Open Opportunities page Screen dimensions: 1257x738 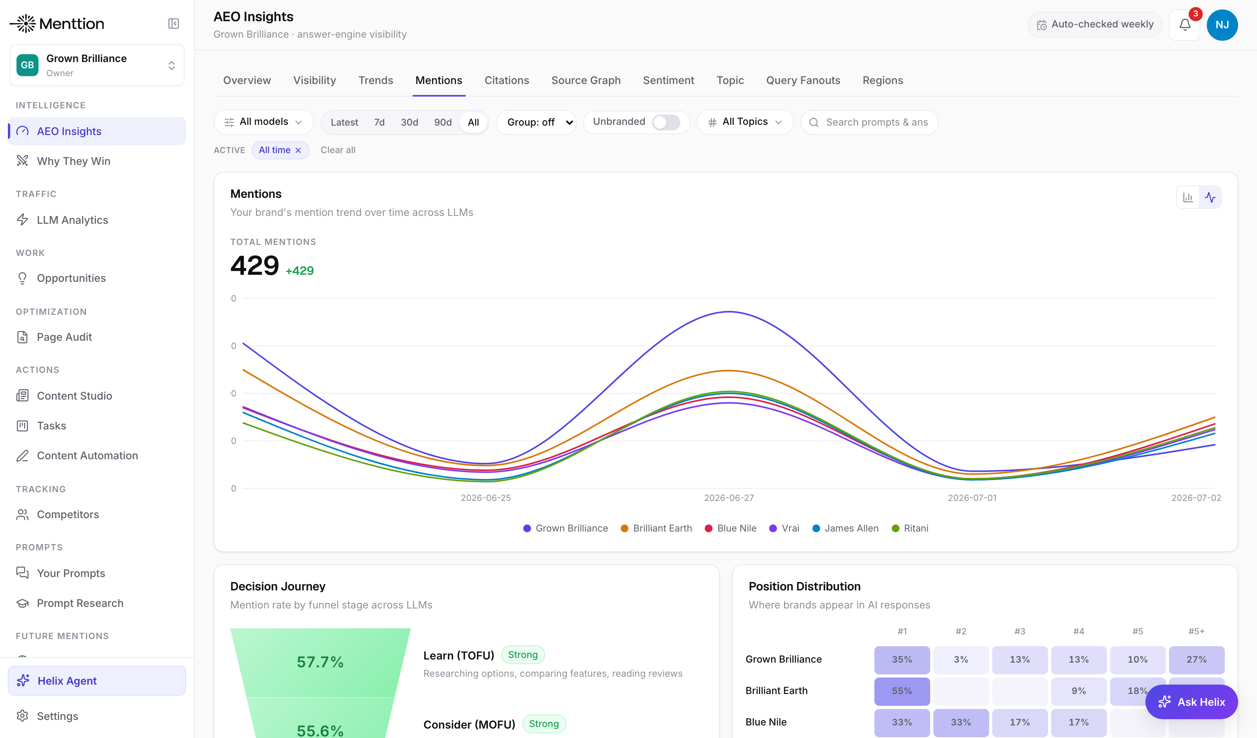[97, 278]
